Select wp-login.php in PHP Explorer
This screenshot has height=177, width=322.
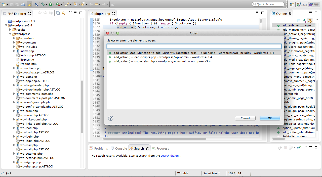pyautogui.click(x=29, y=137)
